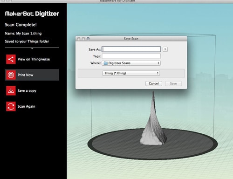The image size is (233, 179).
Task: Click the Save button in dialog
Action: point(173,83)
